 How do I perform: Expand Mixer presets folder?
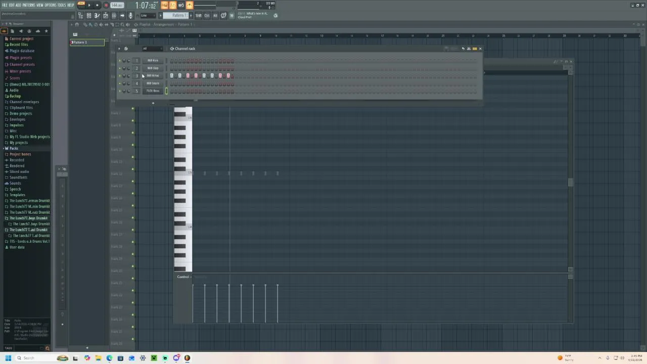click(20, 71)
